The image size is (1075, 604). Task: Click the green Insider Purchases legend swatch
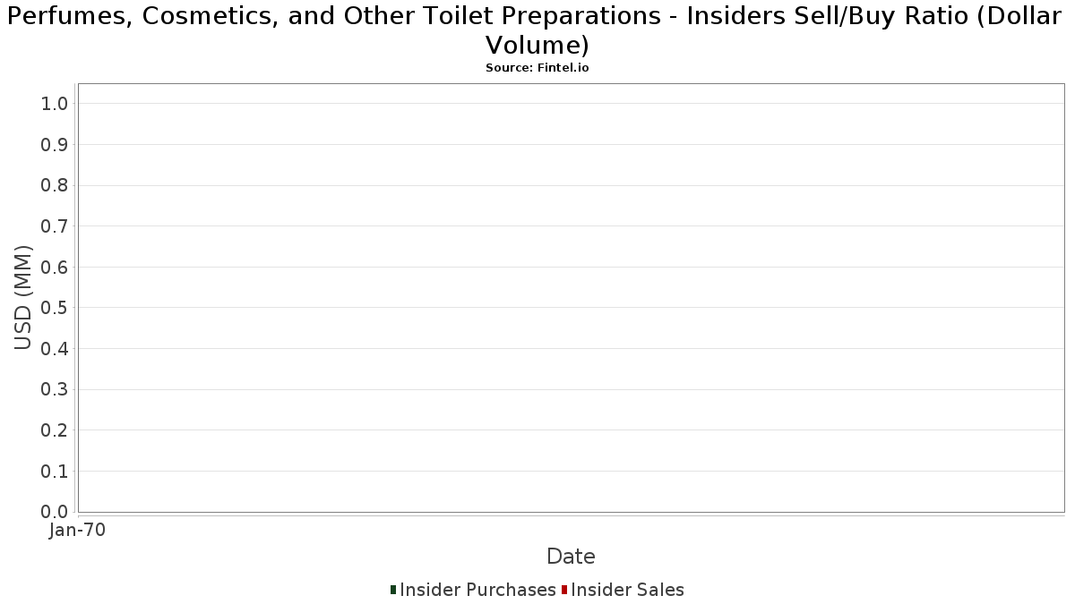tap(393, 590)
